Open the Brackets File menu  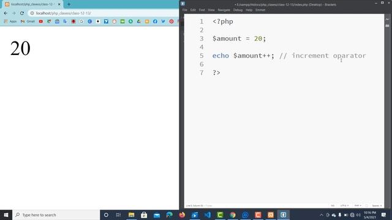[x=185, y=10]
